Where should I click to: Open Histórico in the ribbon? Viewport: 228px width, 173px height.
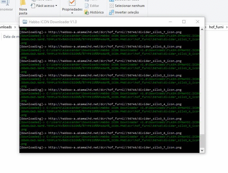(94, 12)
